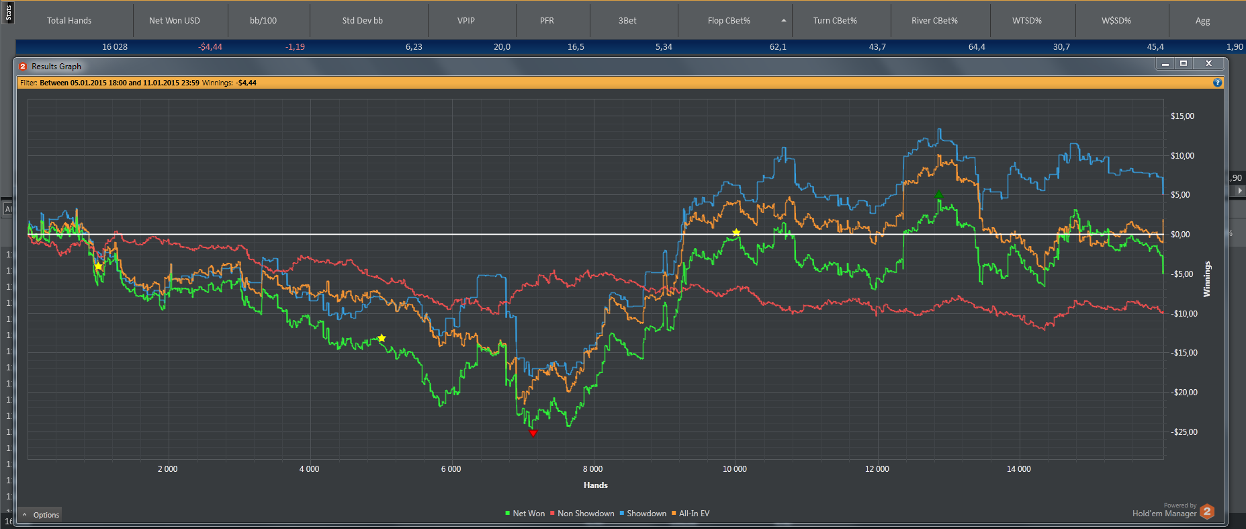Sort by the Net Won USD column header
Viewport: 1246px width, 529px height.
pyautogui.click(x=175, y=21)
